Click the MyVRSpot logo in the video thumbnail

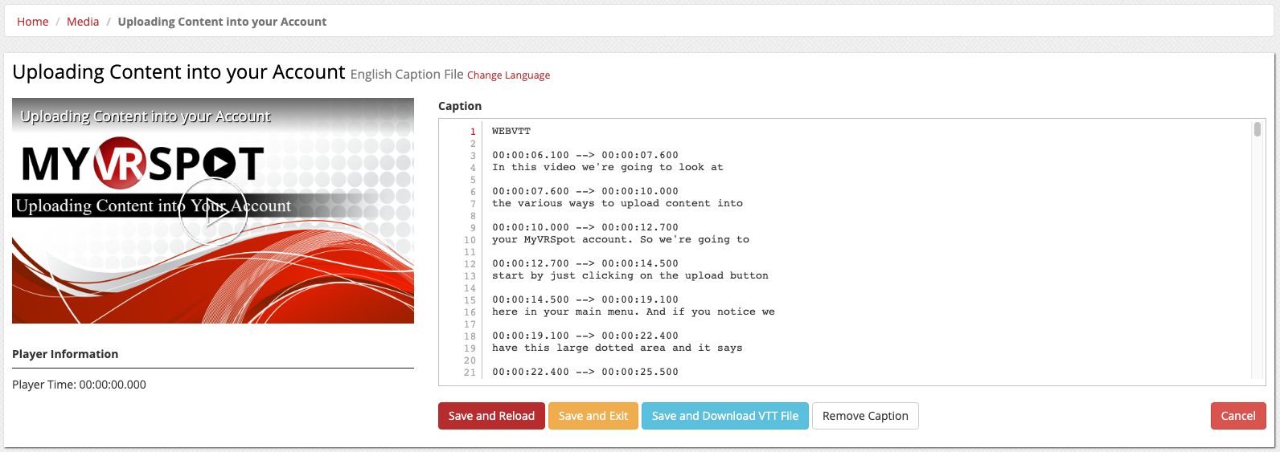click(x=142, y=163)
